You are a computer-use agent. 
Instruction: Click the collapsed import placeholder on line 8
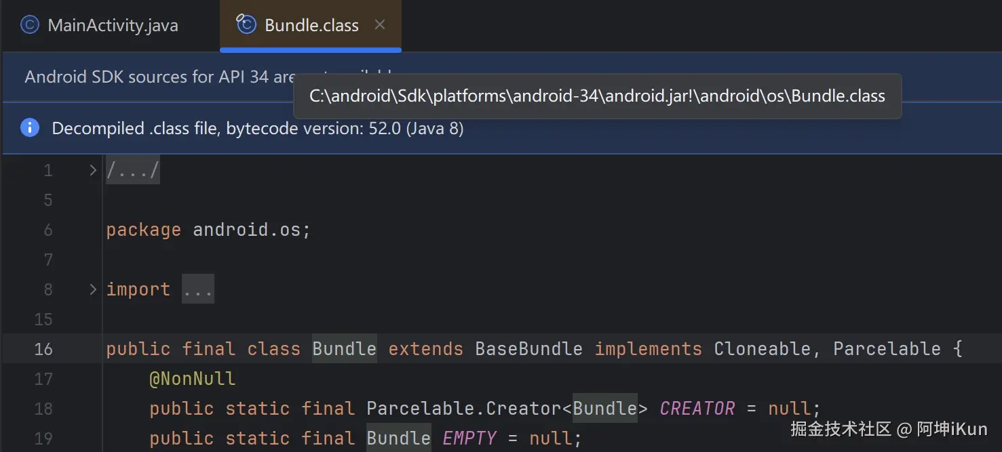197,289
